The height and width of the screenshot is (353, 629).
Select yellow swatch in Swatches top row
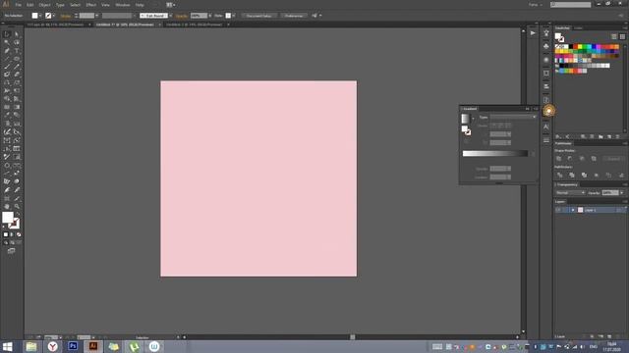click(580, 47)
